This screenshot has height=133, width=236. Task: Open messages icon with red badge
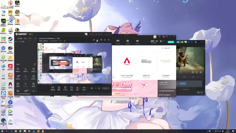tap(163, 36)
